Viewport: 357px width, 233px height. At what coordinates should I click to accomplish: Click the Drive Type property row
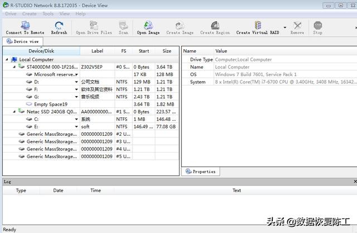pyautogui.click(x=269, y=59)
